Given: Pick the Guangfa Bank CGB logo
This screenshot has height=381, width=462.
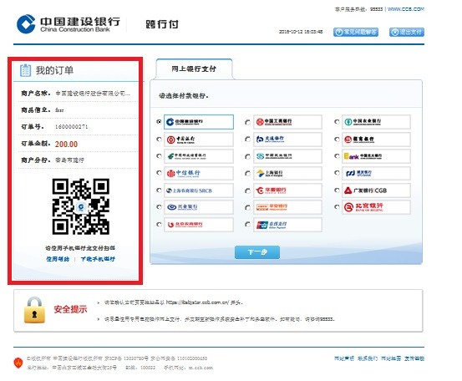Looking at the screenshot, I should click(376, 190).
